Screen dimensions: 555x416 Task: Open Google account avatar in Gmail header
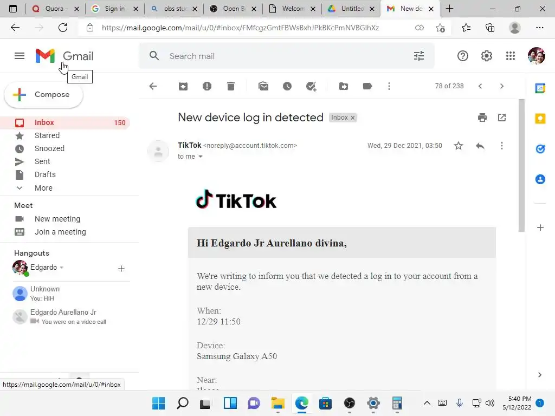(x=536, y=56)
